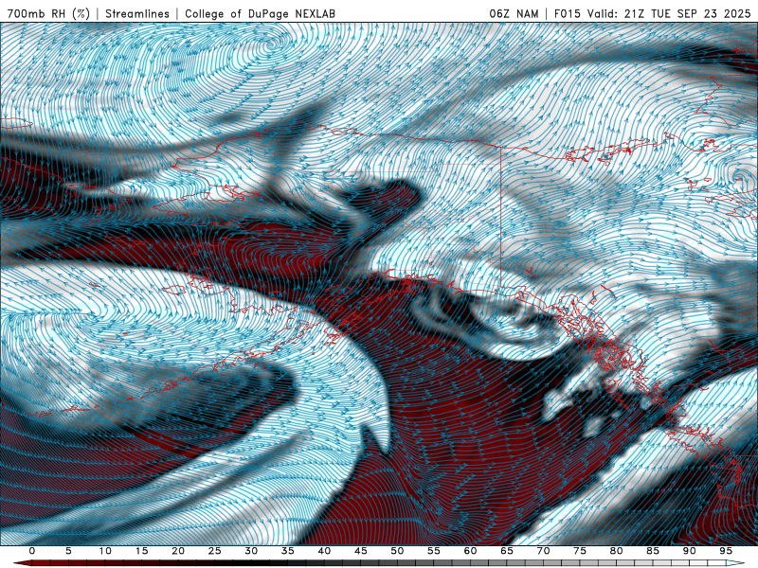This screenshot has height=568, width=758.
Task: Click the '35' colorbar scale label
Action: (288, 551)
